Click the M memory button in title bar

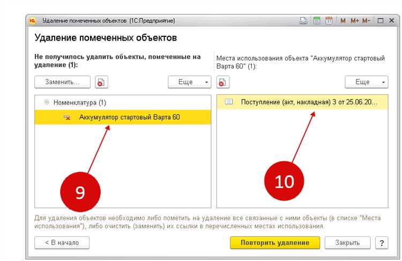pos(343,21)
